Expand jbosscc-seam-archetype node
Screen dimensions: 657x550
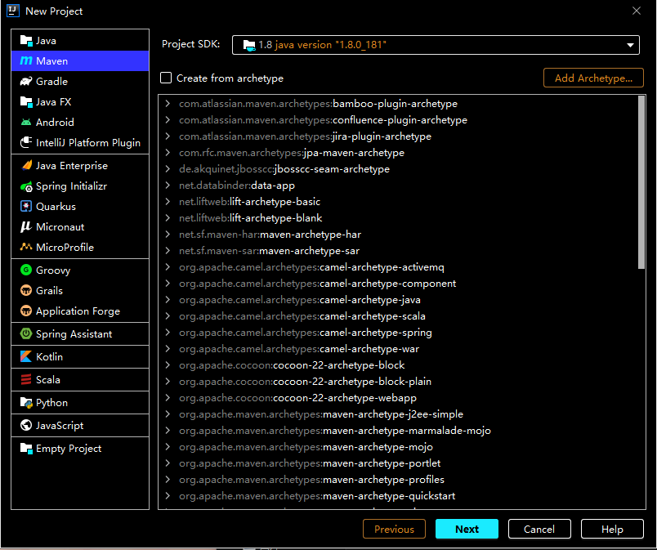tap(168, 169)
